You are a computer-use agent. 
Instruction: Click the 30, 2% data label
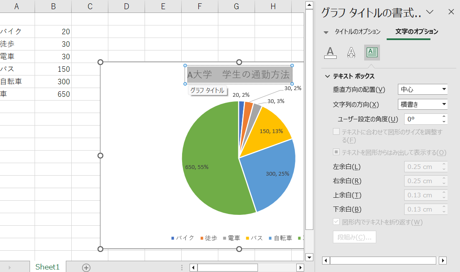click(x=293, y=88)
